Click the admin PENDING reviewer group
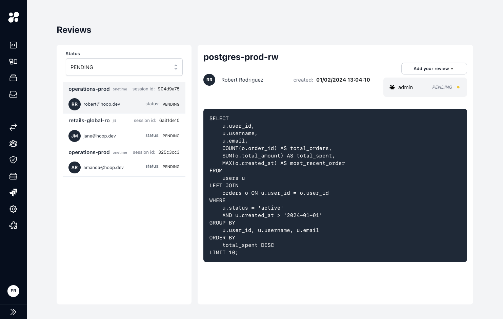The width and height of the screenshot is (503, 319). click(425, 87)
